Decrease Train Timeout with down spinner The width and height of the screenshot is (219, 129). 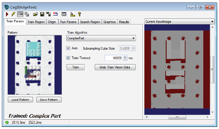pos(125,59)
